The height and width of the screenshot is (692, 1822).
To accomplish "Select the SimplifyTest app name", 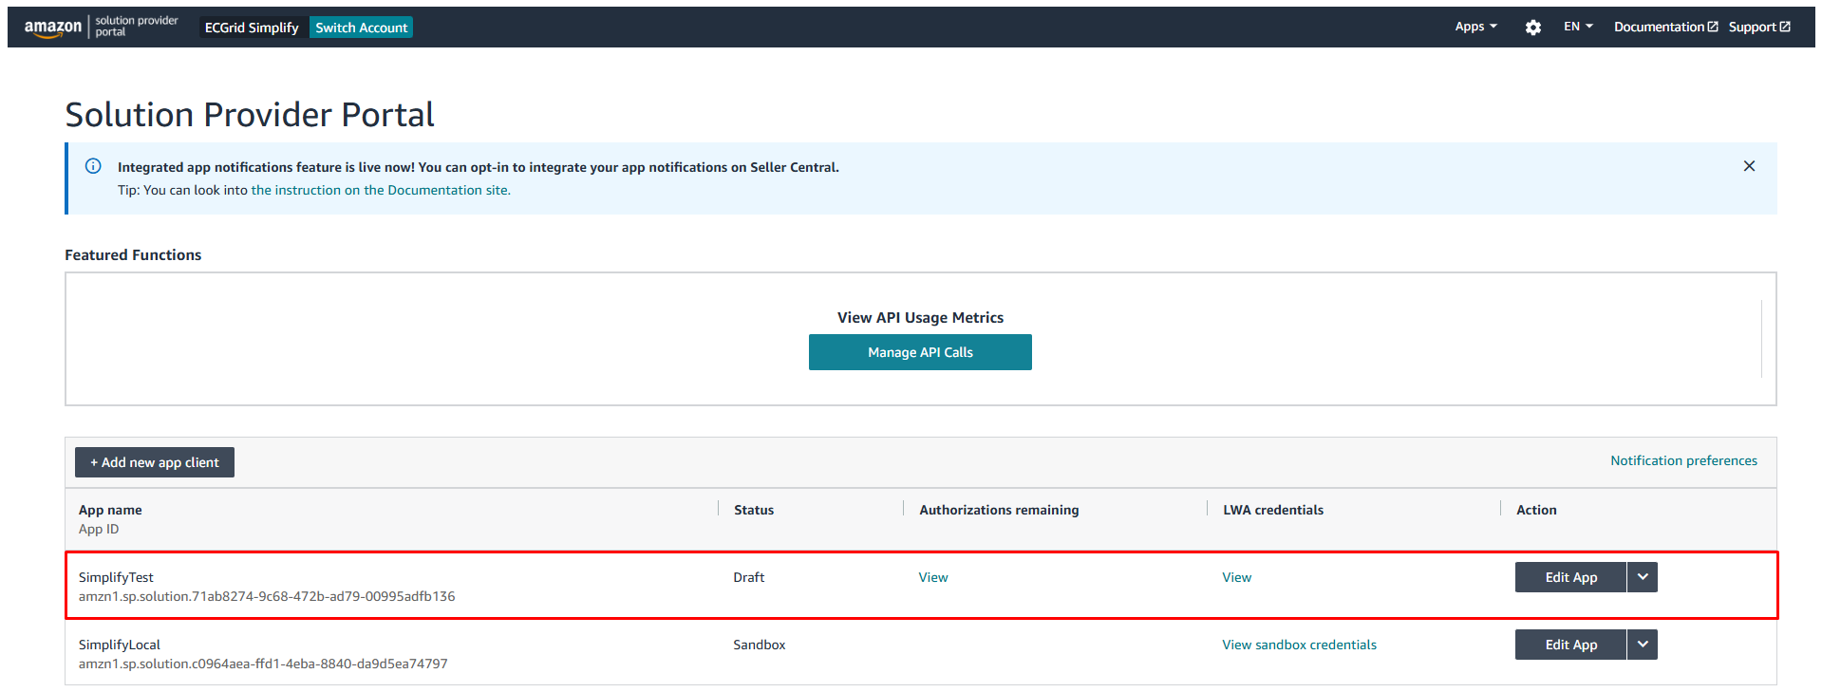I will tap(116, 577).
